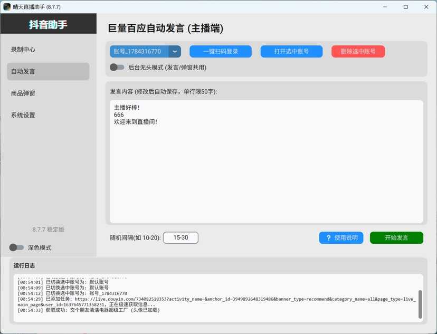Click the question mark icon on 使用说明

coord(328,238)
